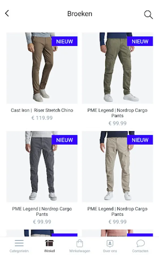Image resolution: width=159 pixels, height=255 pixels.
Task: Tap the Over ons profile icon
Action: (x=110, y=243)
